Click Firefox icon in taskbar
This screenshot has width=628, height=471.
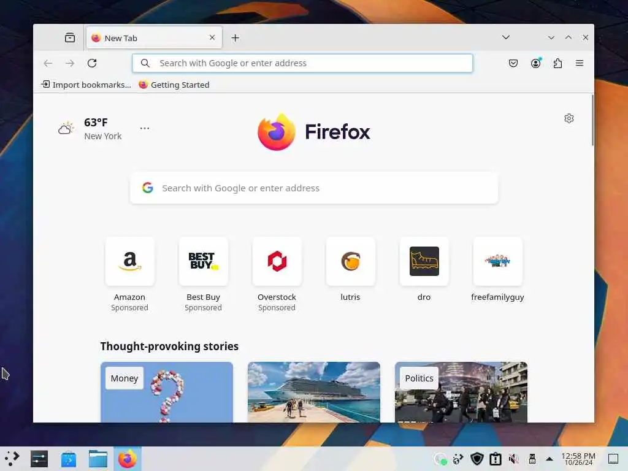point(128,459)
